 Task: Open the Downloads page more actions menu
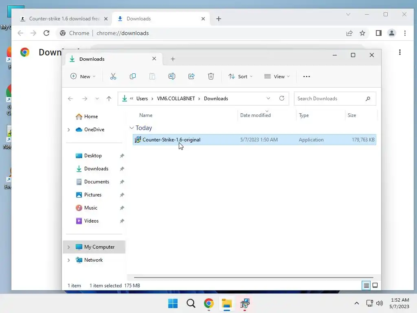tap(400, 52)
